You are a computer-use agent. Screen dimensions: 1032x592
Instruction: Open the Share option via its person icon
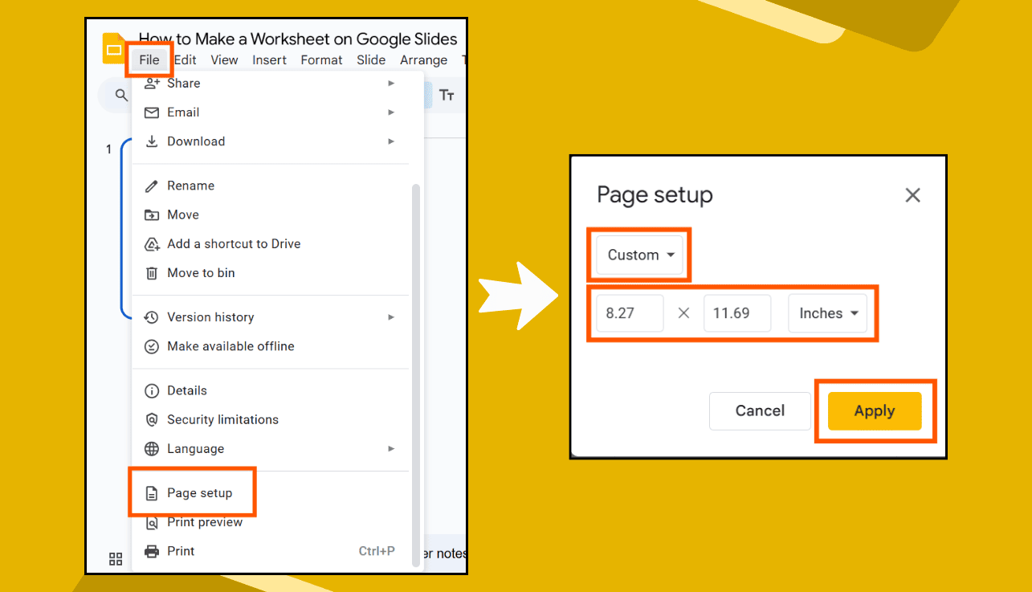click(x=153, y=83)
